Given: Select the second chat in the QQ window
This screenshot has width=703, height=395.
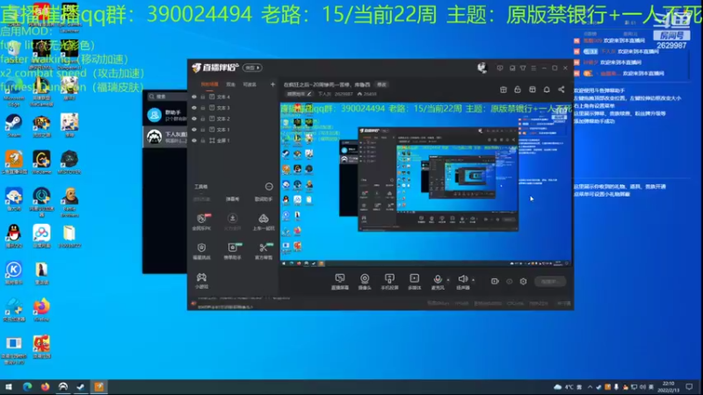Looking at the screenshot, I should coord(165,137).
